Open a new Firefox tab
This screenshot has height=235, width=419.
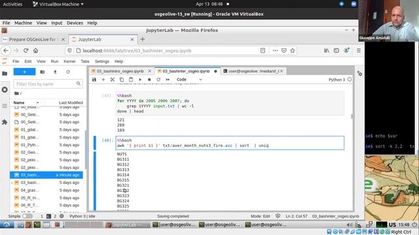tap(143, 39)
